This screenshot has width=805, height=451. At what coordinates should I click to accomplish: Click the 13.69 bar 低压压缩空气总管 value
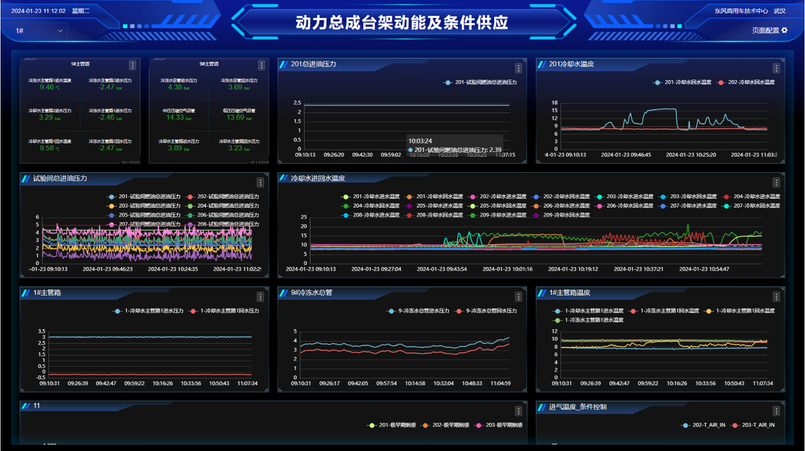tap(239, 118)
